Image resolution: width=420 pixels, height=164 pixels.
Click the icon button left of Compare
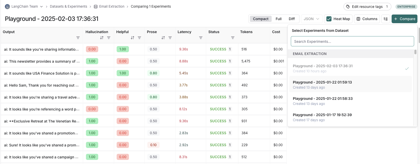(x=386, y=19)
